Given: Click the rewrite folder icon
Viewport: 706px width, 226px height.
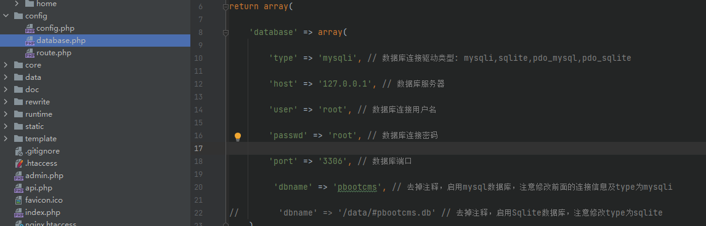Looking at the screenshot, I should tap(18, 102).
